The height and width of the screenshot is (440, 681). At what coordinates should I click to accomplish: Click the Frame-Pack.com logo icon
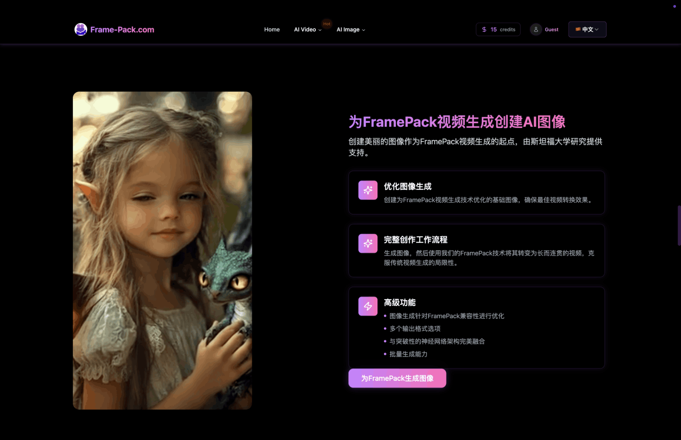click(x=81, y=29)
